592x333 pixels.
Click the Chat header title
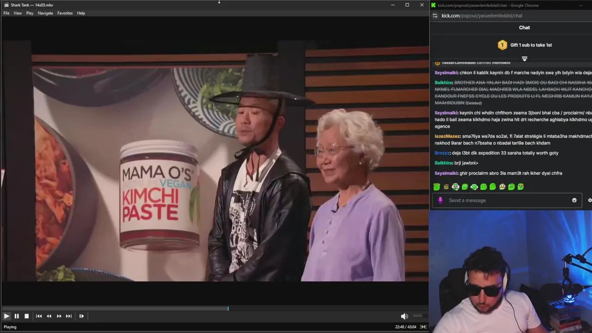(x=524, y=27)
